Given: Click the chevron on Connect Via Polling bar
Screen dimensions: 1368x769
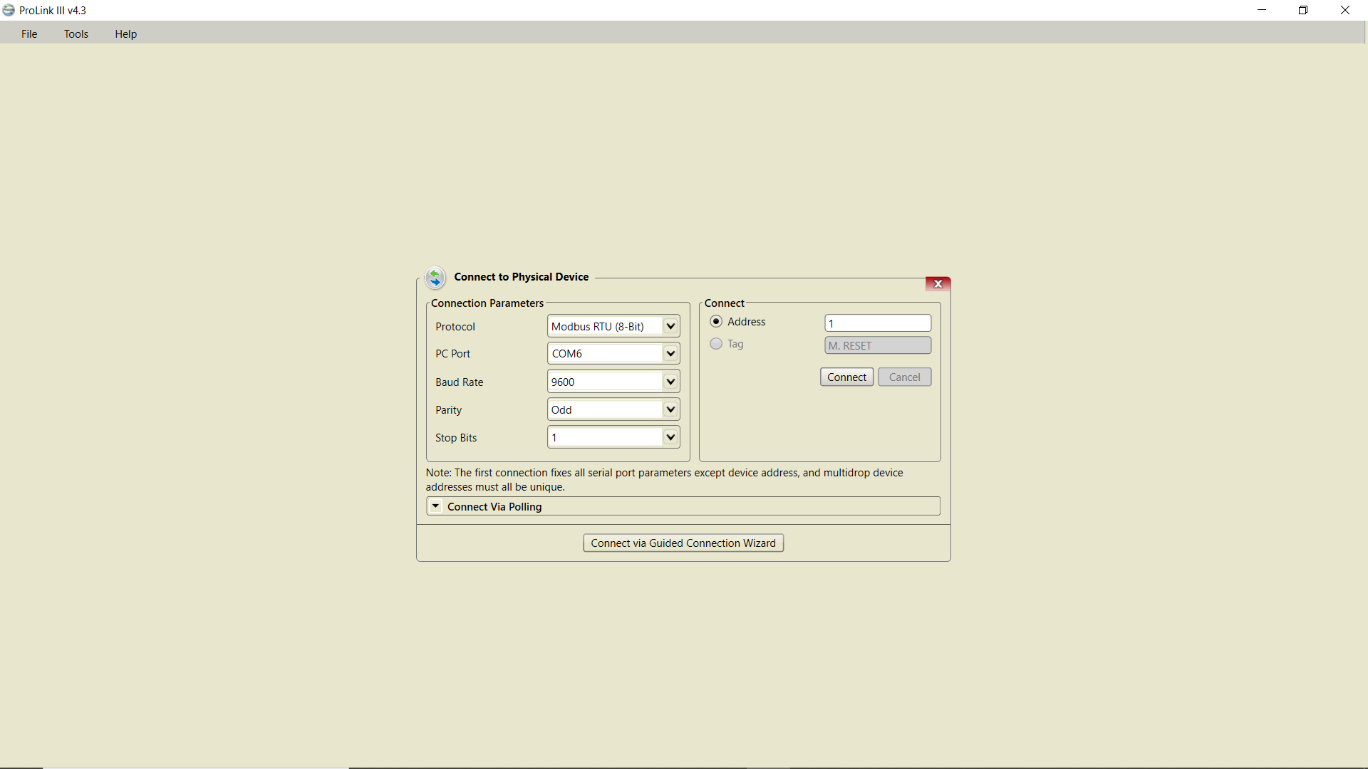Looking at the screenshot, I should point(436,506).
